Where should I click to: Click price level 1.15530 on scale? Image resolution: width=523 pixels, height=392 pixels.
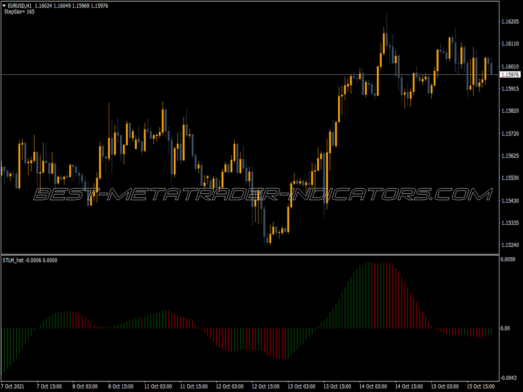[510, 178]
